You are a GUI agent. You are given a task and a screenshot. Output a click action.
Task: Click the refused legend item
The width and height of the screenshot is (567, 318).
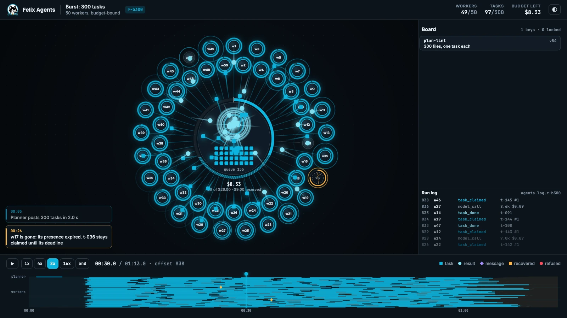tap(550, 264)
